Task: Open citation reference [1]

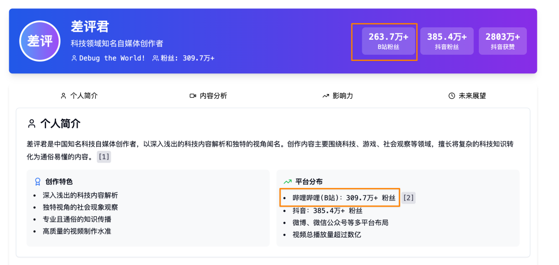Action: point(104,157)
